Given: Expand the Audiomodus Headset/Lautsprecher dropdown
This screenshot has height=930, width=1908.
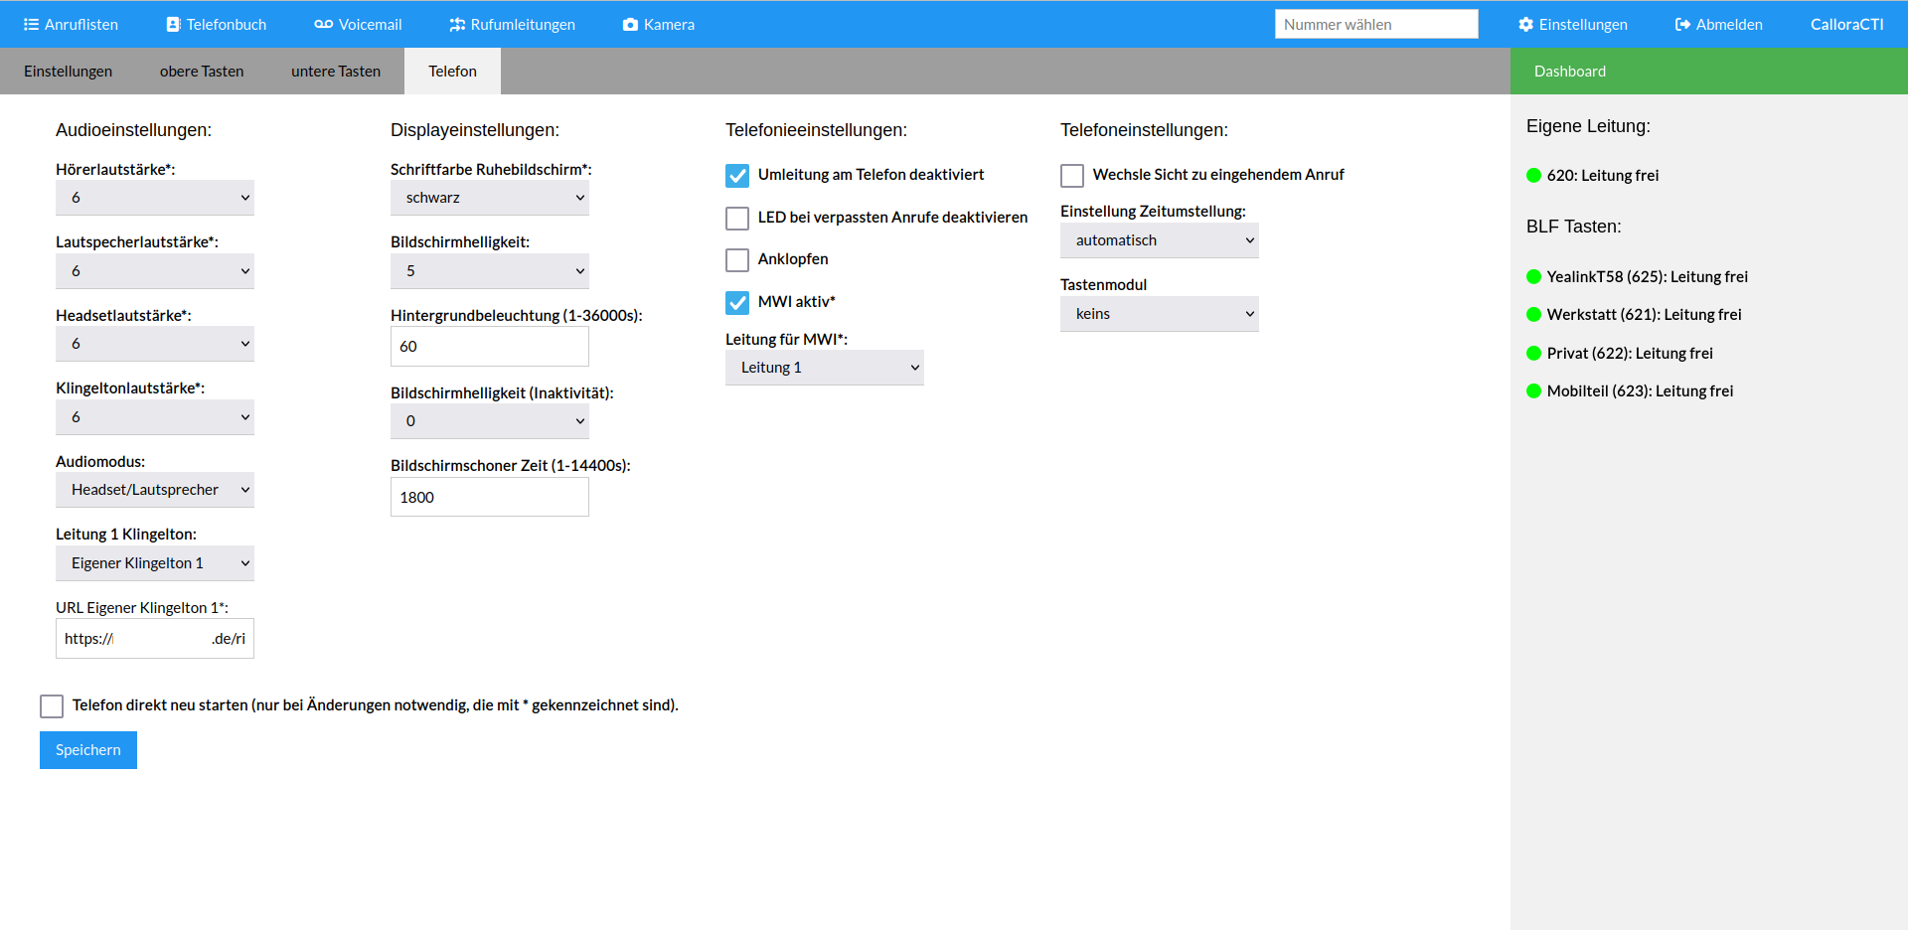Looking at the screenshot, I should [x=155, y=490].
